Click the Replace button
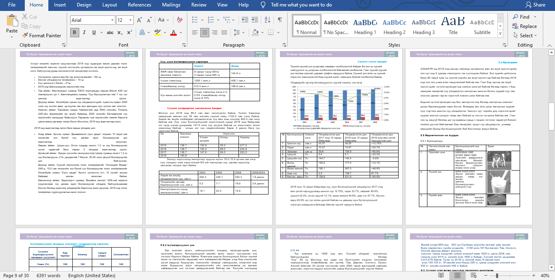This screenshot has width=555, height=280. pyautogui.click(x=528, y=26)
